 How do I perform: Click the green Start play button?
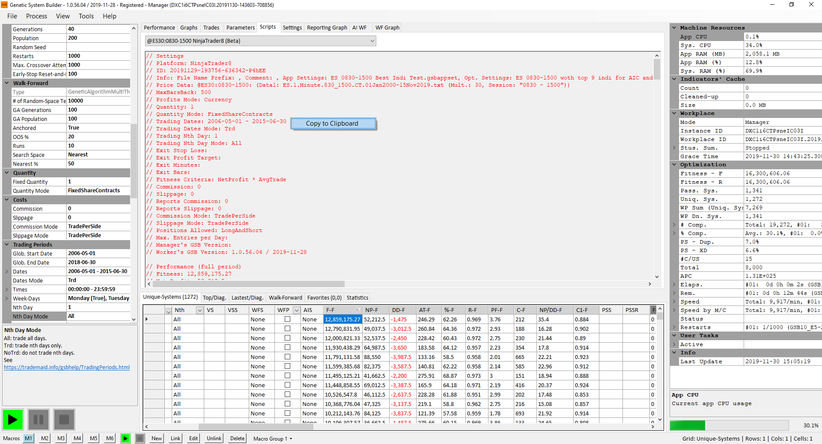[x=13, y=420]
